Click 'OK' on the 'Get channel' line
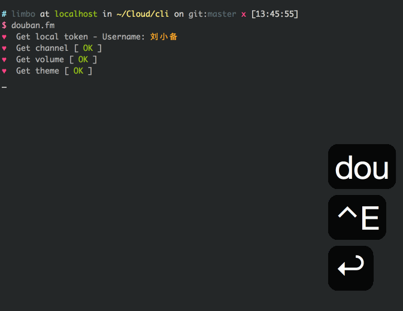The image size is (403, 311). tap(88, 48)
